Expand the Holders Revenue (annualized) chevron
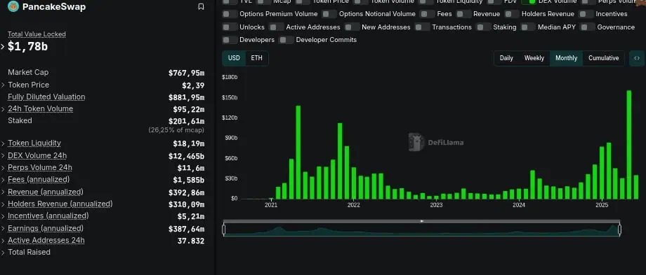Screen dimensions: 646x275 (3, 204)
